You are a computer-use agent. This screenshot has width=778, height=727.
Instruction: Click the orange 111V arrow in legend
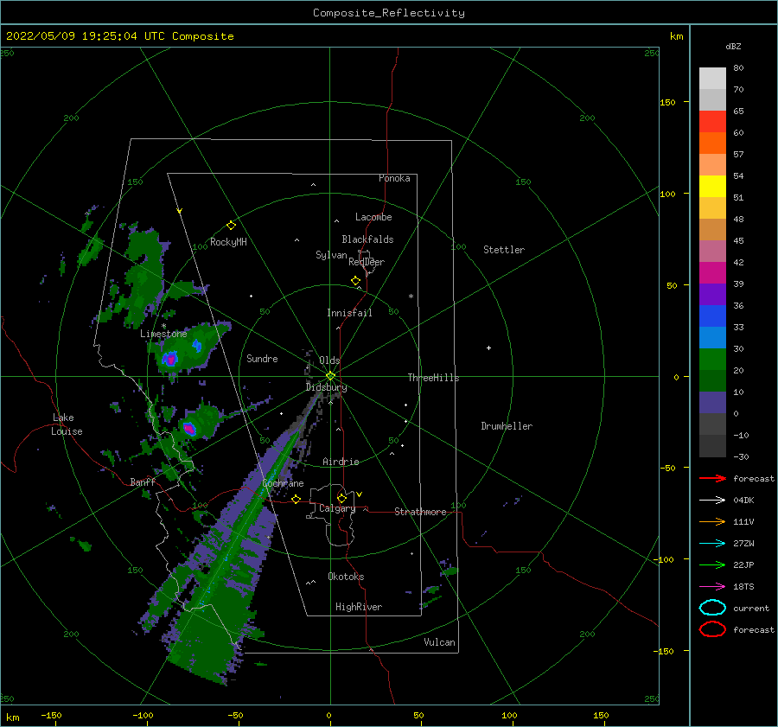click(712, 521)
